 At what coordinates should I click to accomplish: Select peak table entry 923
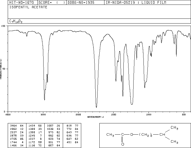[x=54, y=139]
